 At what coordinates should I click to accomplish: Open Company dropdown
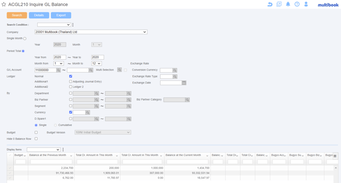pyautogui.click(x=91, y=32)
